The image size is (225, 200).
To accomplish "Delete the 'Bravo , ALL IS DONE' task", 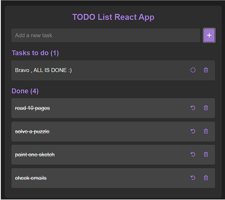I will tap(206, 70).
